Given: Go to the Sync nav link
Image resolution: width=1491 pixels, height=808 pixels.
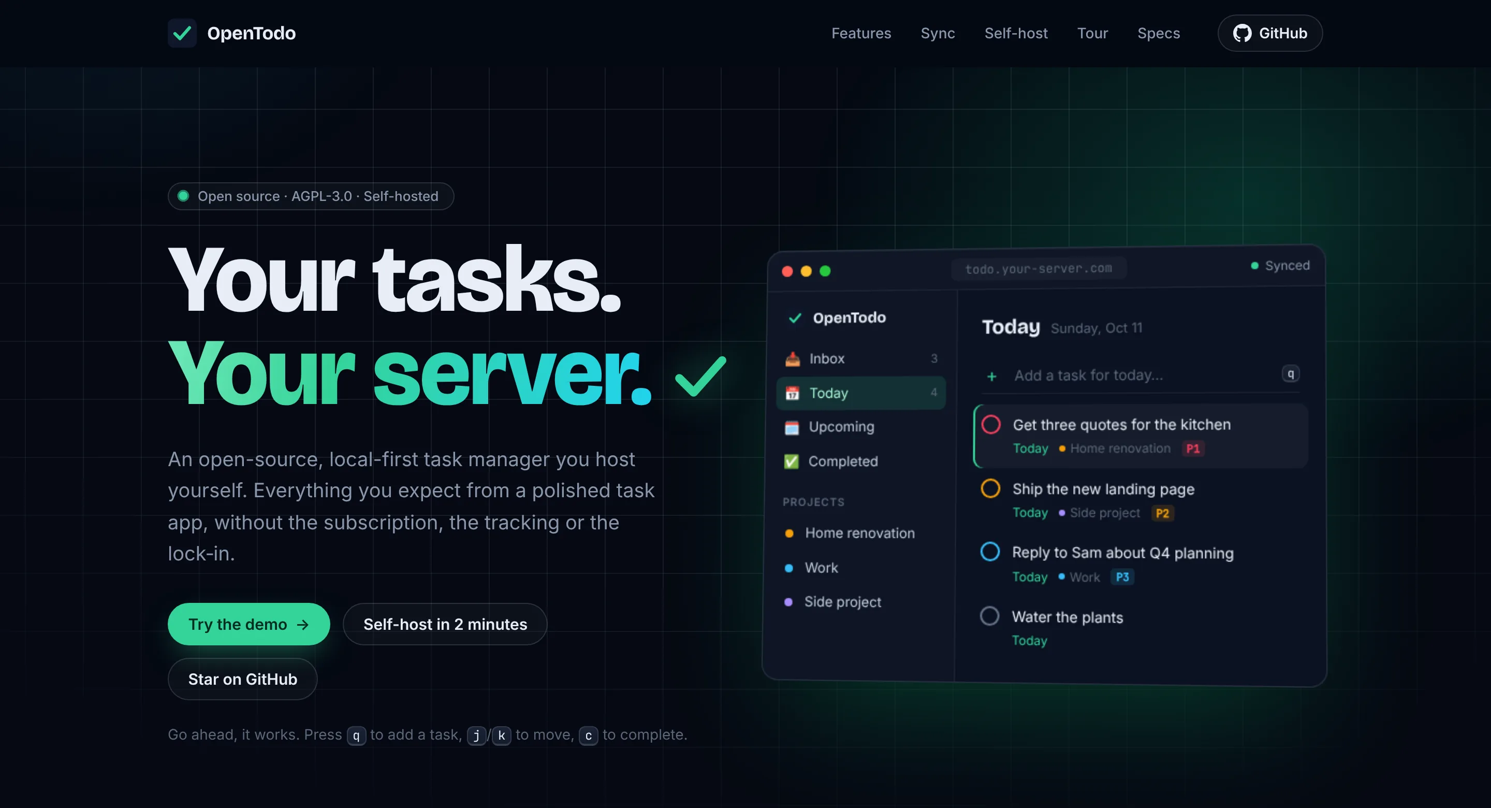Looking at the screenshot, I should (x=938, y=33).
